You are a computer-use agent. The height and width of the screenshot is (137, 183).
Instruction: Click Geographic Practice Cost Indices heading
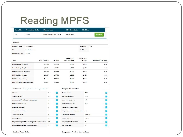(75, 132)
